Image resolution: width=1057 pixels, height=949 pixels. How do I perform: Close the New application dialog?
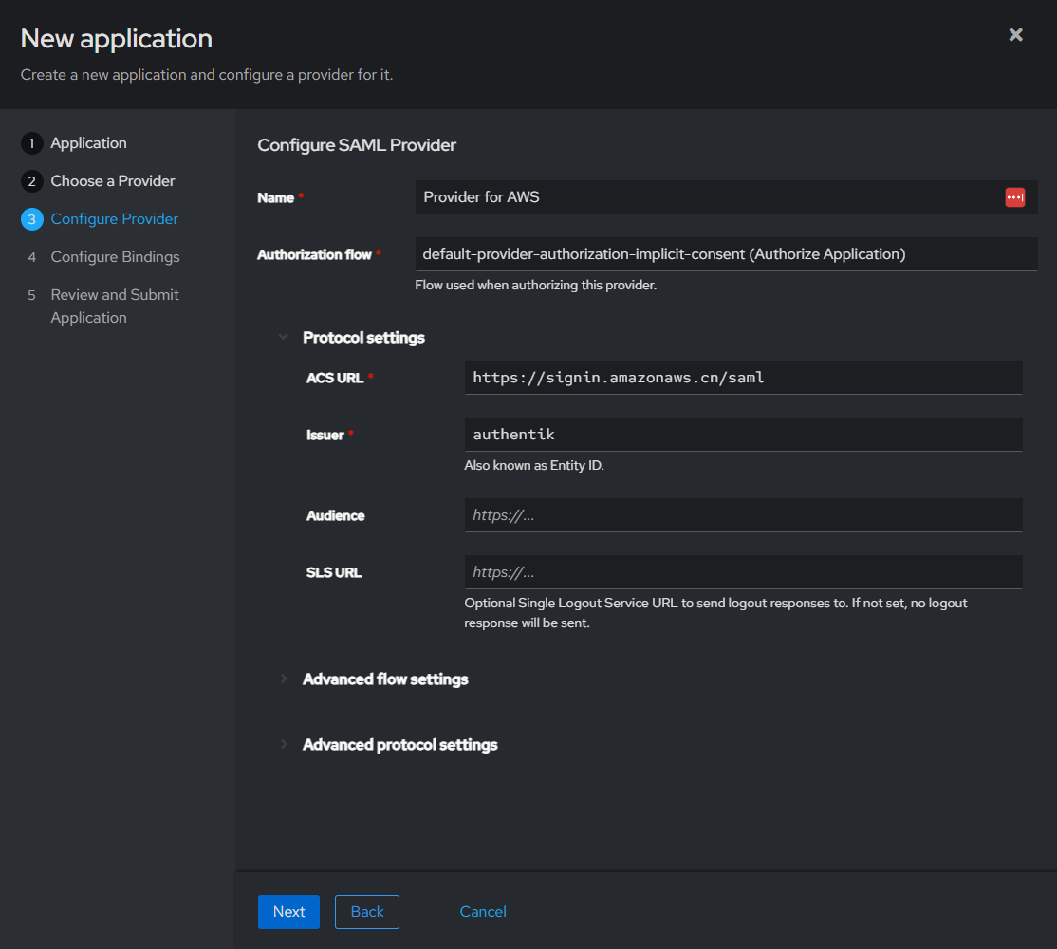pos(1015,35)
